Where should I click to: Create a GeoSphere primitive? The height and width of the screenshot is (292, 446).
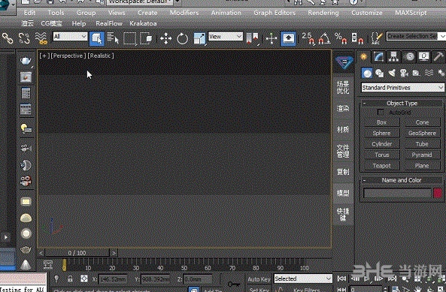[422, 133]
